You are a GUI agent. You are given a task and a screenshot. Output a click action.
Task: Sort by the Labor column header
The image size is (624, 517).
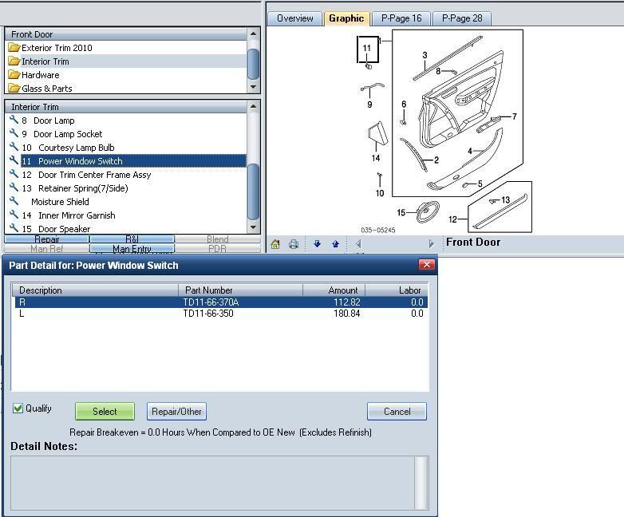pyautogui.click(x=397, y=290)
